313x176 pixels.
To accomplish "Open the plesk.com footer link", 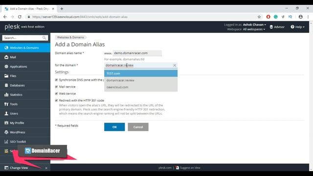I will 165,168.
